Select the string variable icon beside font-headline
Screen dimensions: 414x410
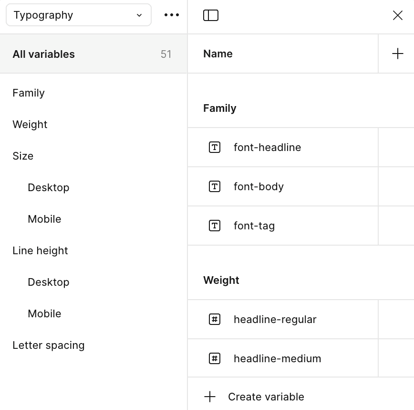click(215, 147)
